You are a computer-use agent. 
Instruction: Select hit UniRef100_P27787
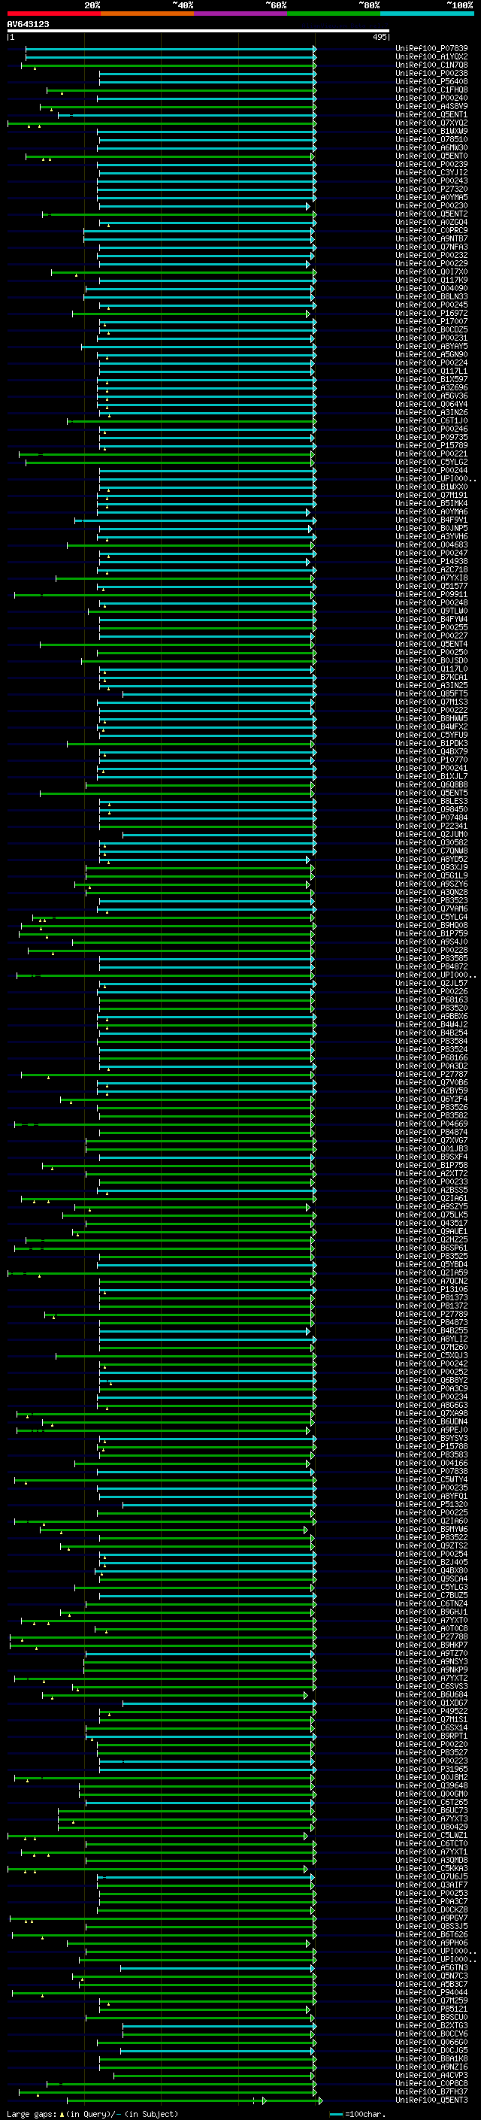click(431, 1074)
